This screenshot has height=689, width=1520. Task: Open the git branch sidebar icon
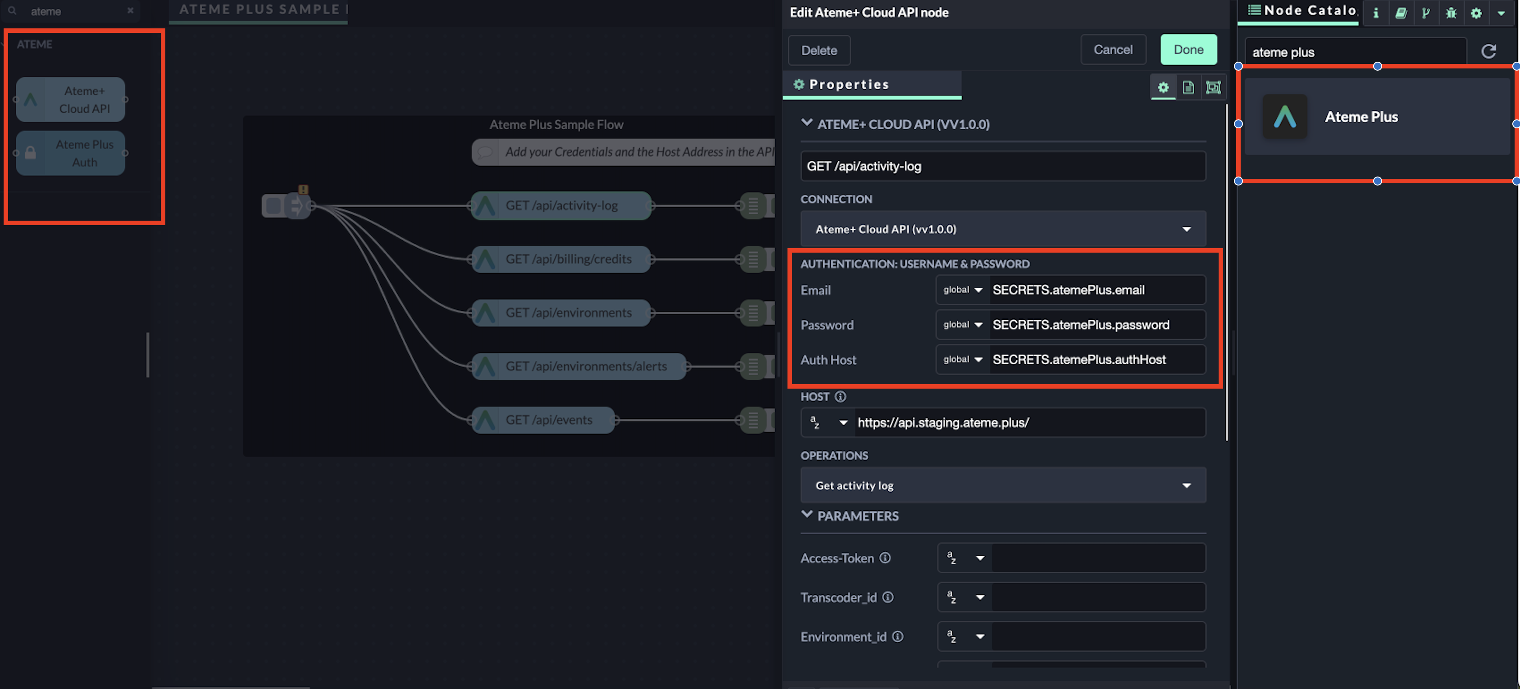click(x=1425, y=13)
